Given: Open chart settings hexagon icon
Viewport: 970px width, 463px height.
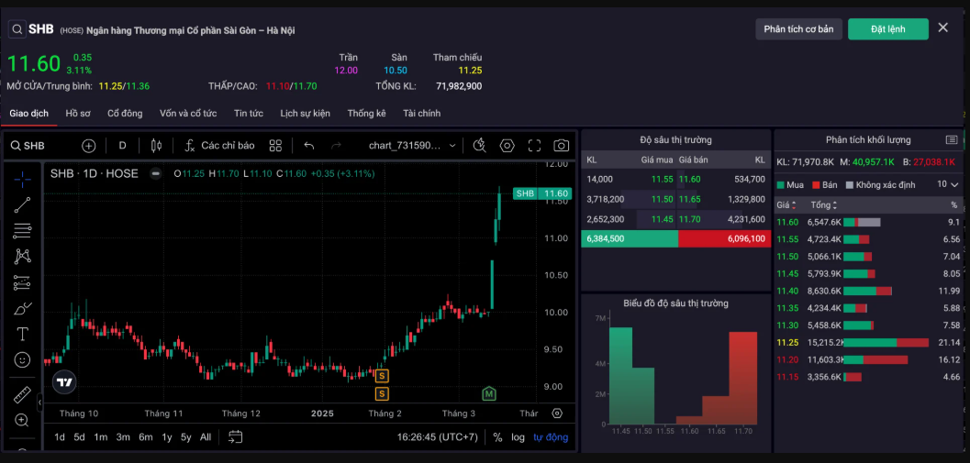Looking at the screenshot, I should 507,146.
